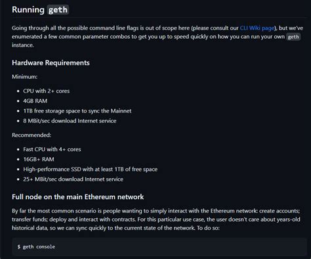311x259 pixels.
Task: Click the Running geth heading
Action: 40,10
